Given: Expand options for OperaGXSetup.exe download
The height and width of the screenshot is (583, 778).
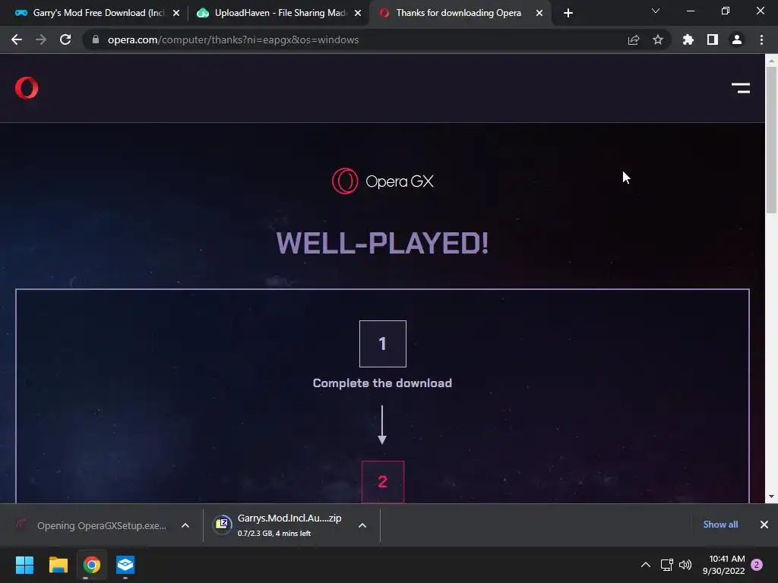Looking at the screenshot, I should (x=185, y=525).
